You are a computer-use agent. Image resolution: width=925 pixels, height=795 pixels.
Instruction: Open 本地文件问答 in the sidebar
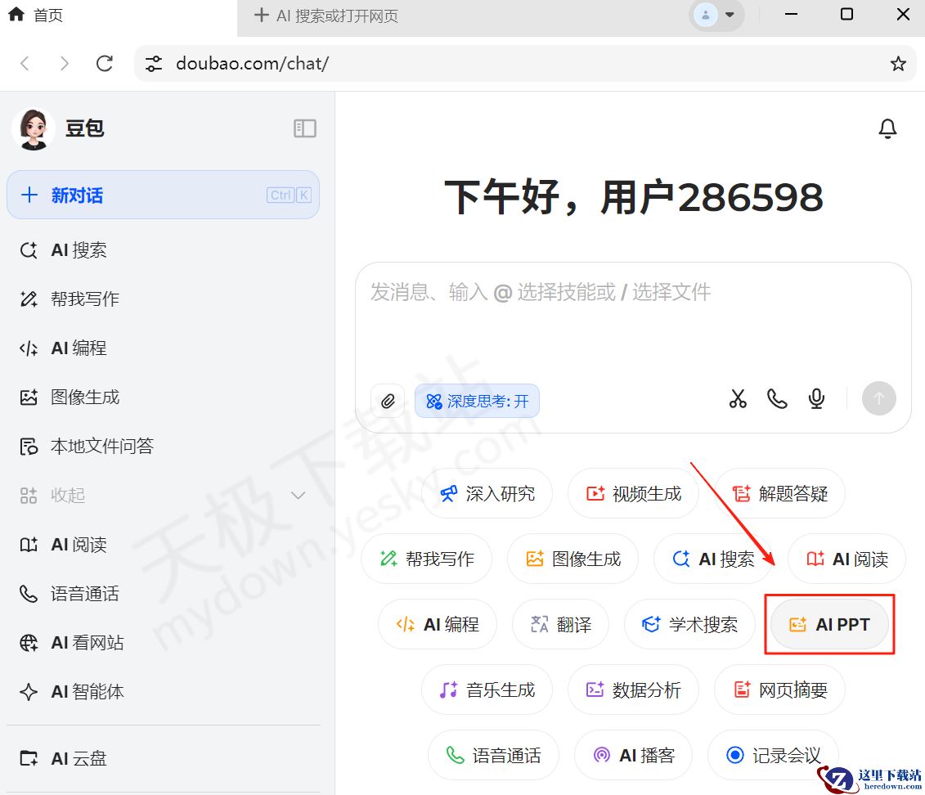164,447
